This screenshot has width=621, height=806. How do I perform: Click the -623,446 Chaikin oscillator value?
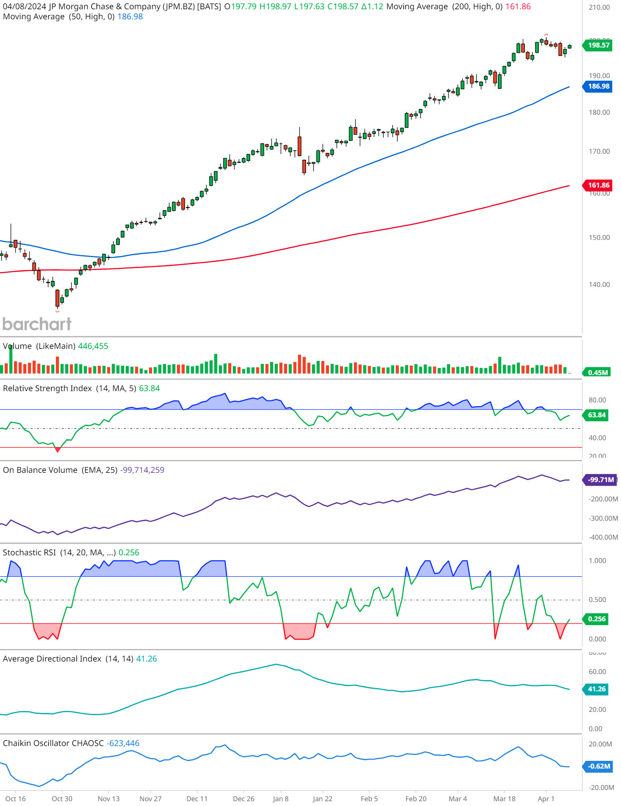[x=123, y=743]
